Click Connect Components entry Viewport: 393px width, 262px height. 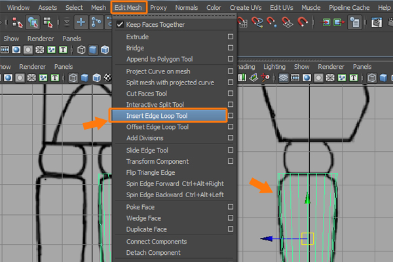(157, 242)
